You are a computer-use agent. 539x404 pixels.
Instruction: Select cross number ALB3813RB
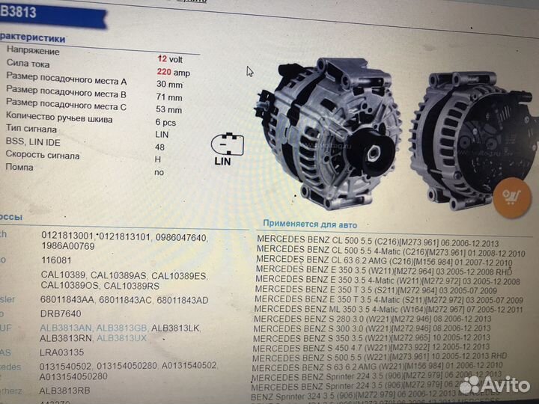(x=64, y=391)
